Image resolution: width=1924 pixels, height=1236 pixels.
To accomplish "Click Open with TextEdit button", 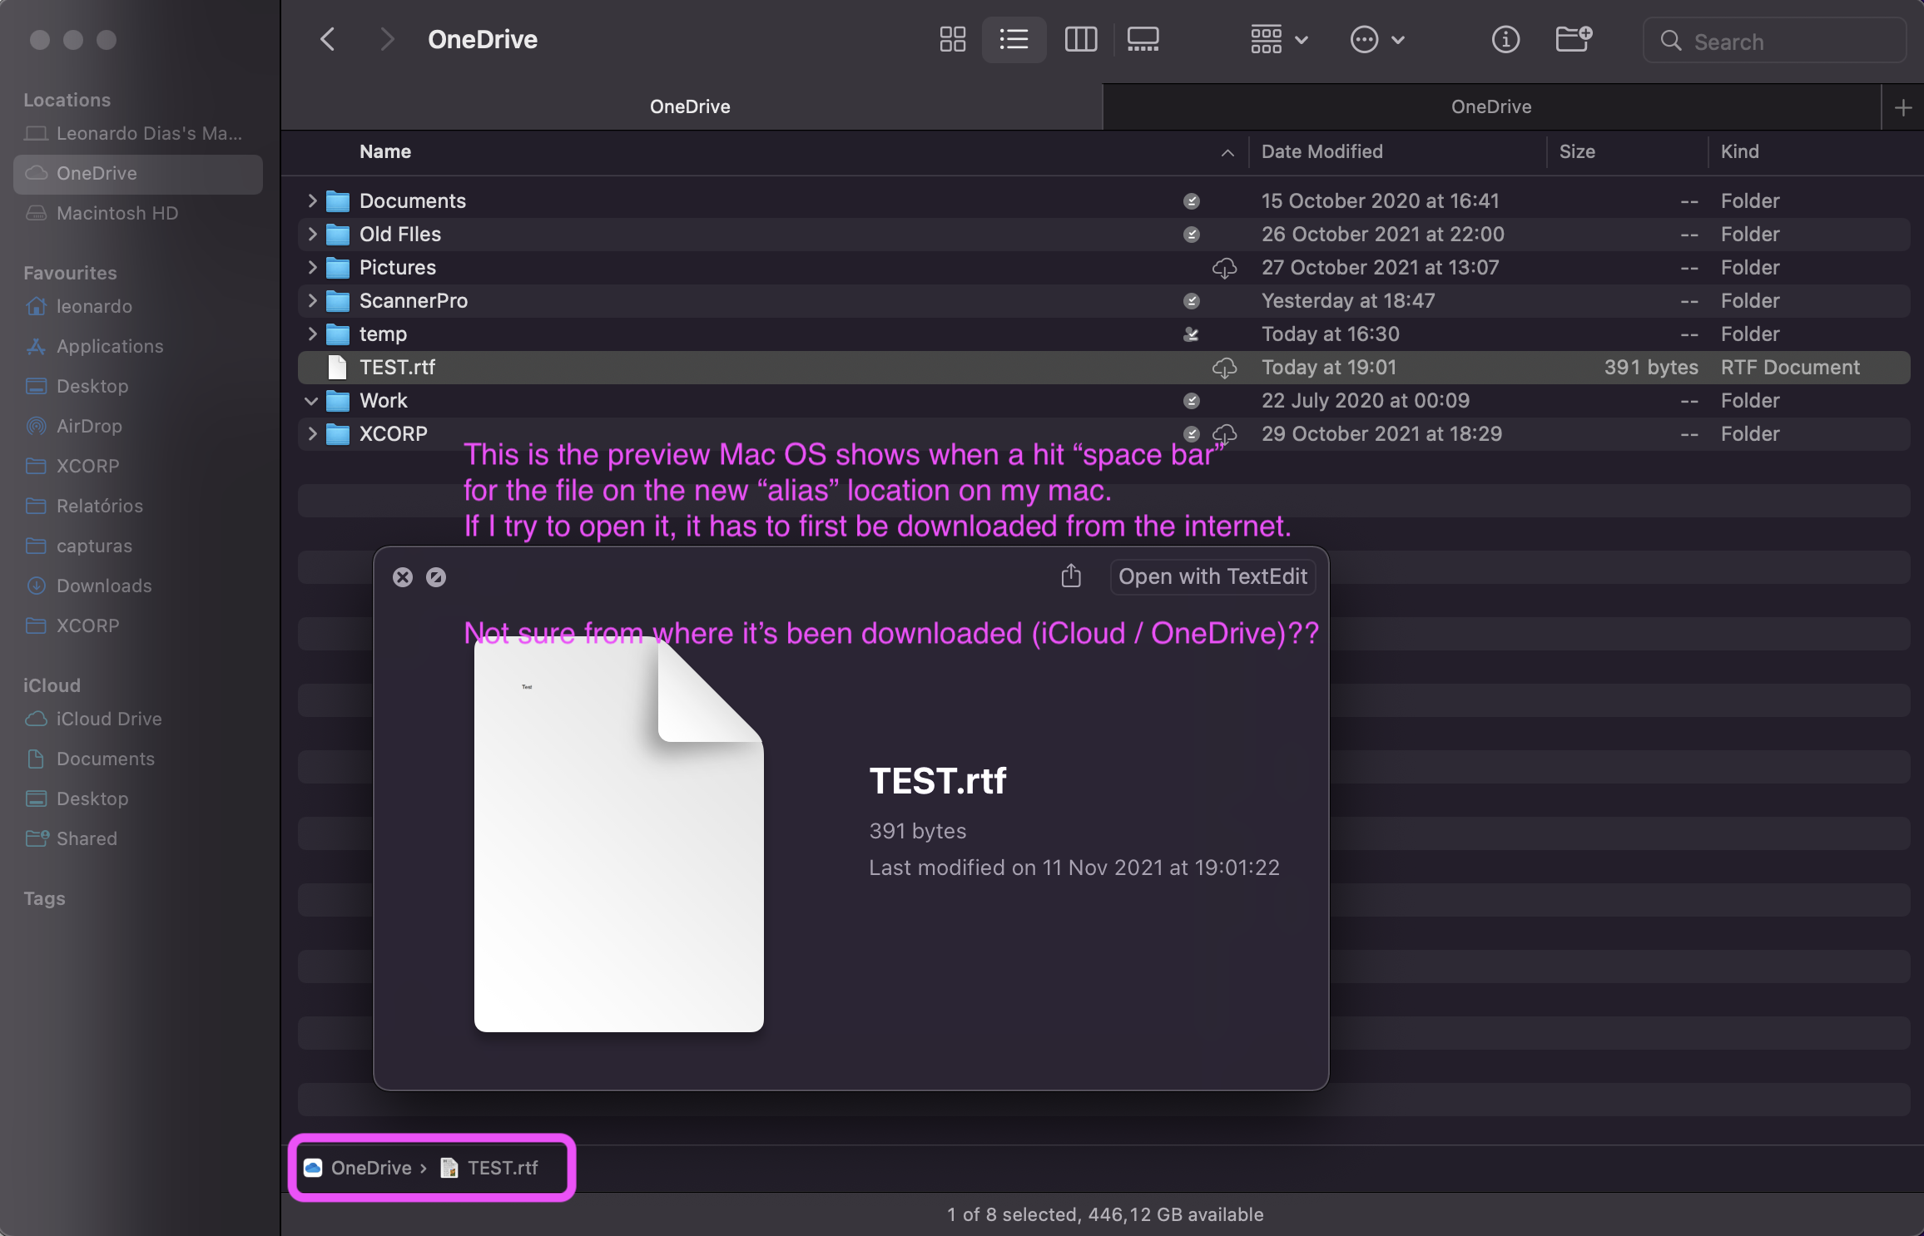I will point(1212,576).
